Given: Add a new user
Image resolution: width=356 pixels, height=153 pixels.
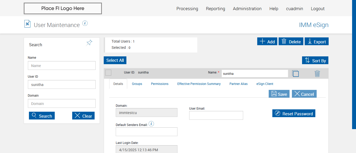Looking at the screenshot, I should click(x=267, y=42).
